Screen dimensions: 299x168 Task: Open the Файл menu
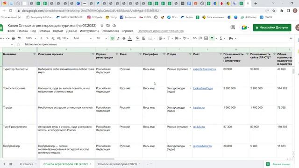point(11,31)
